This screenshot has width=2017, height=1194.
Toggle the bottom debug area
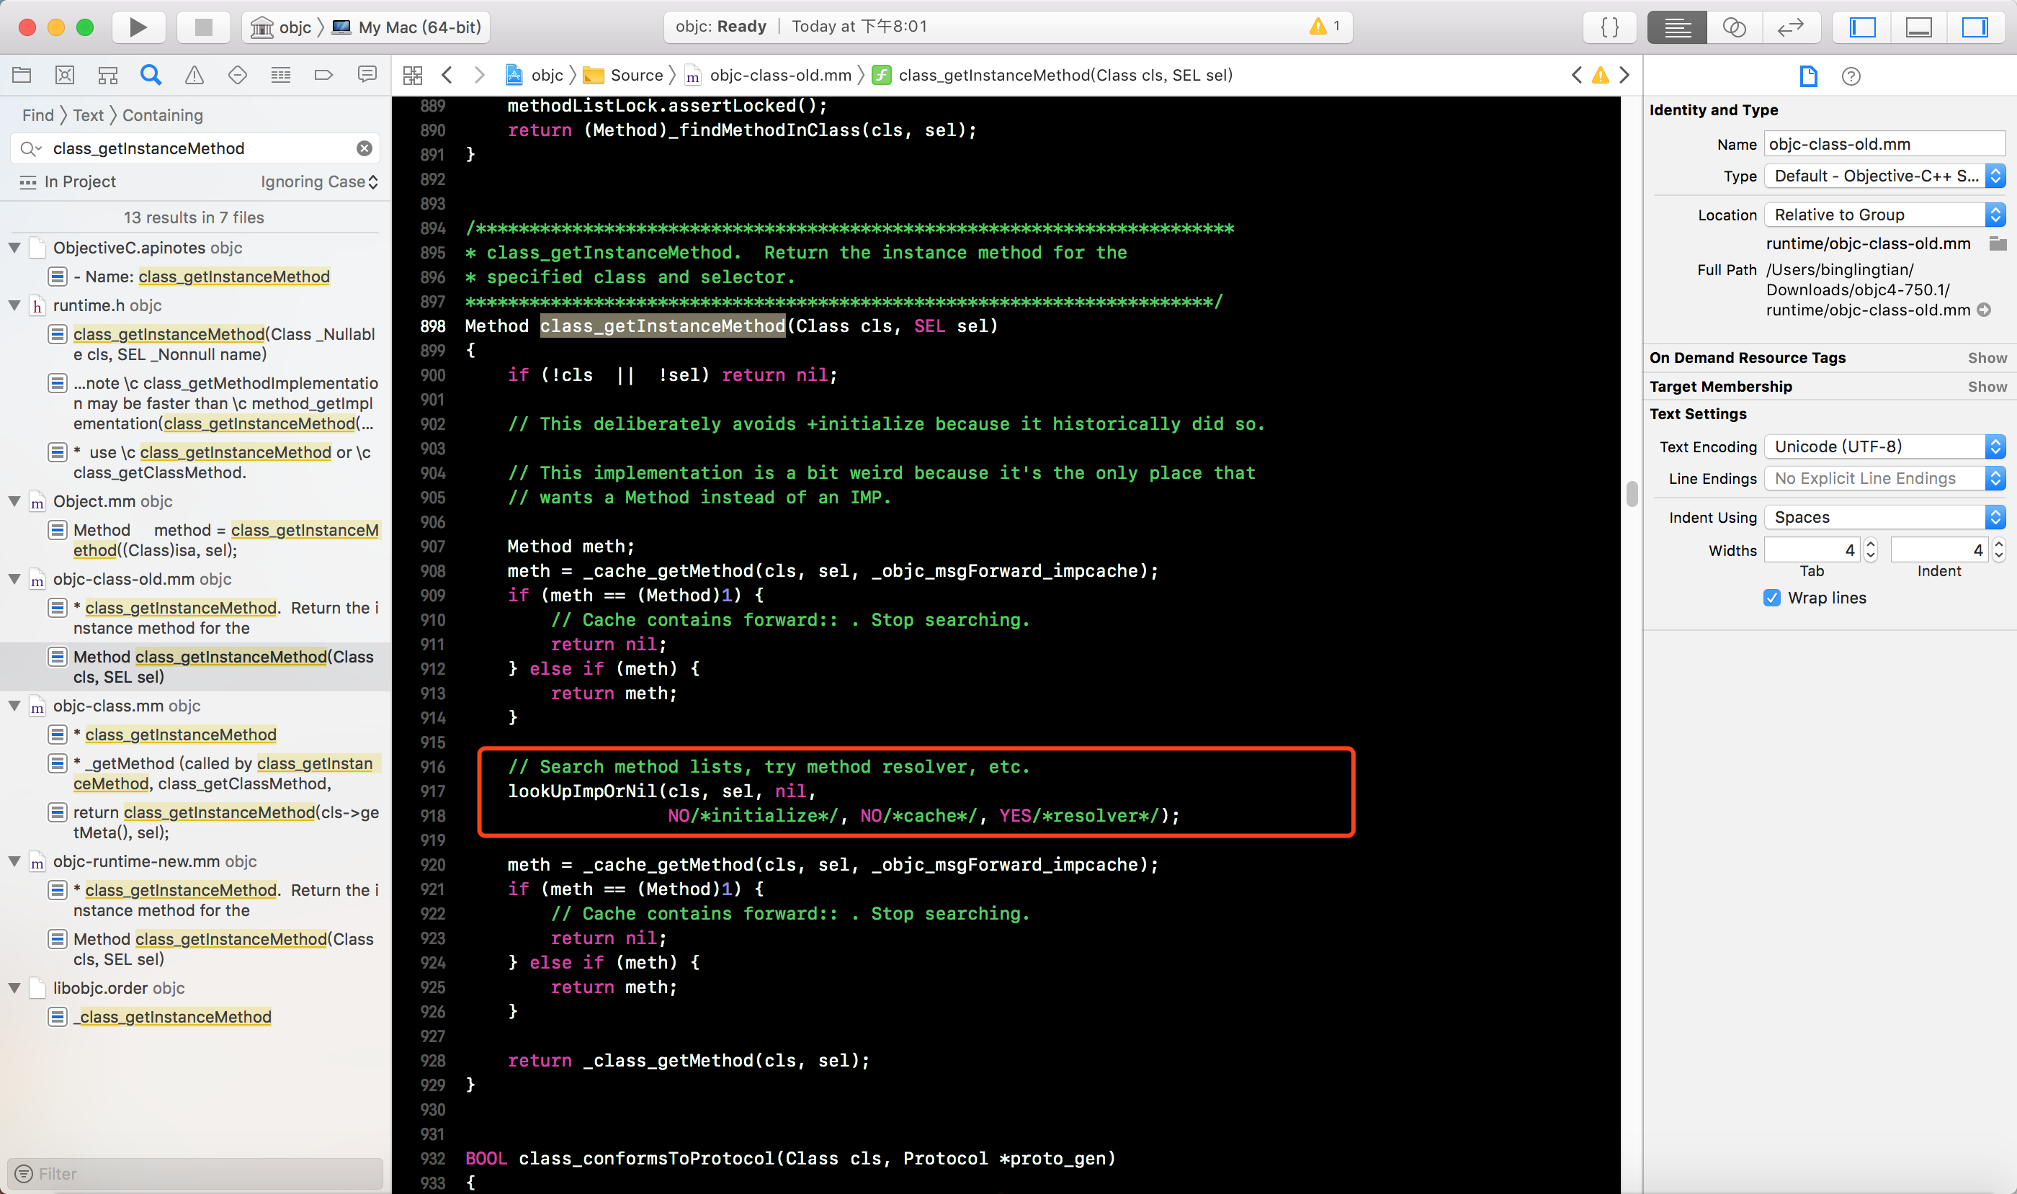point(1919,27)
